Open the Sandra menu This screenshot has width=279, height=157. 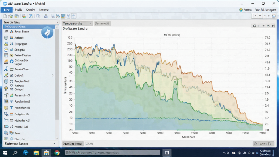tap(31, 10)
